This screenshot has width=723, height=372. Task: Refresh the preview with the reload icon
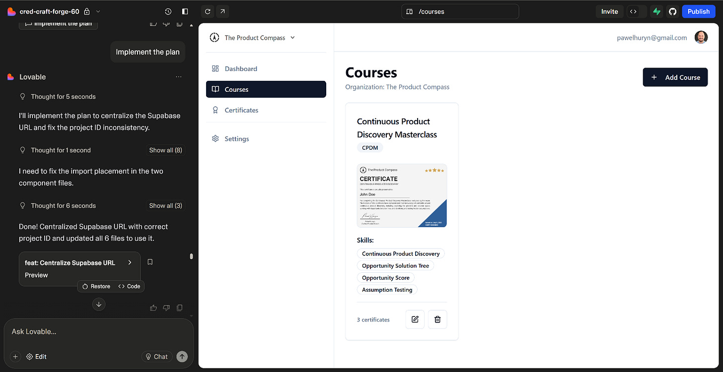point(208,11)
